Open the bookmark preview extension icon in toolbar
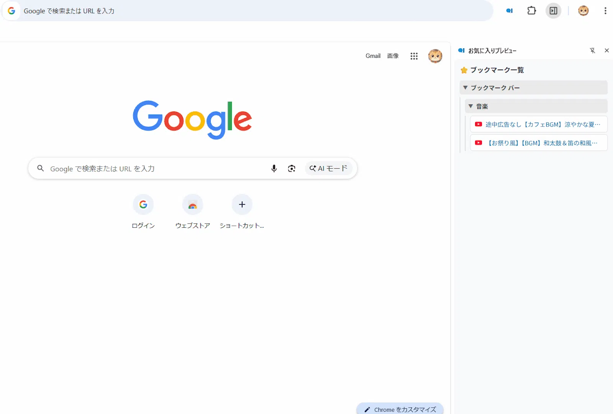 510,11
